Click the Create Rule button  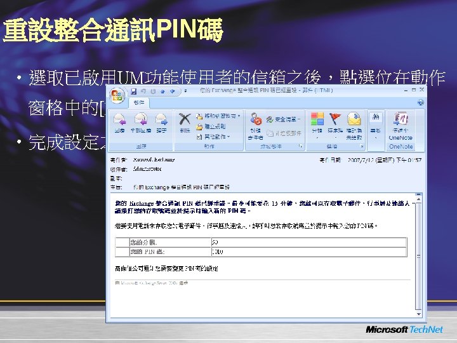(211, 126)
